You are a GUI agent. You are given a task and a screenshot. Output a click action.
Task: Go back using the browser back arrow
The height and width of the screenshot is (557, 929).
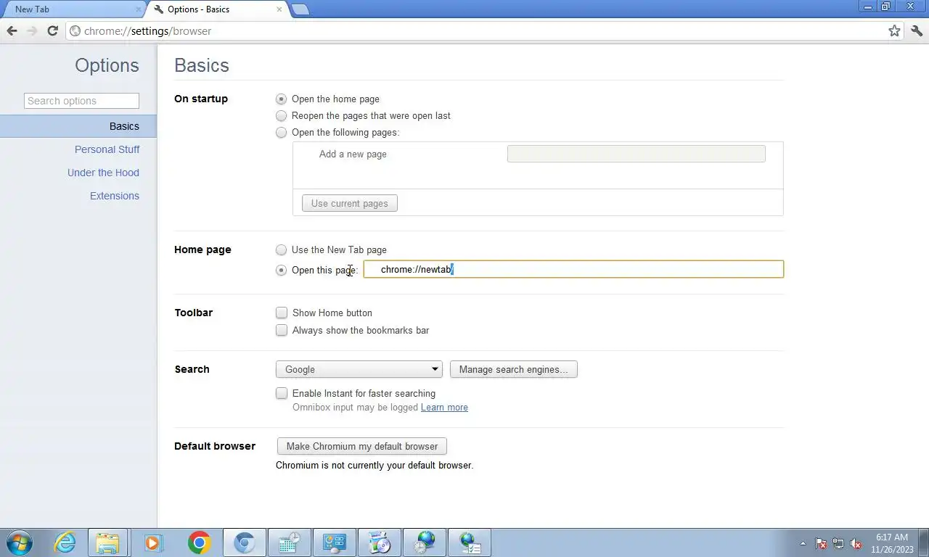12,31
